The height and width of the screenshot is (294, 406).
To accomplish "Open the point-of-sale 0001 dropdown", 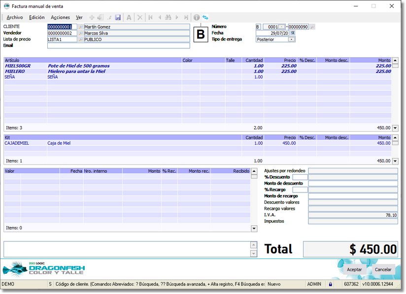I will pyautogui.click(x=282, y=27).
